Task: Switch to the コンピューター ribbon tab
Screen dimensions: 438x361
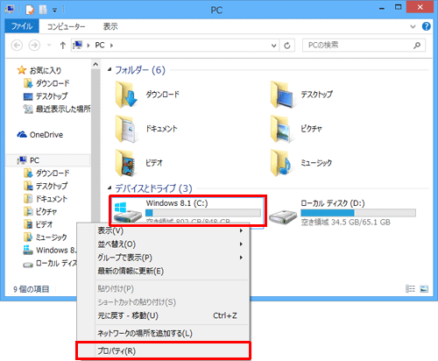Action: click(67, 26)
